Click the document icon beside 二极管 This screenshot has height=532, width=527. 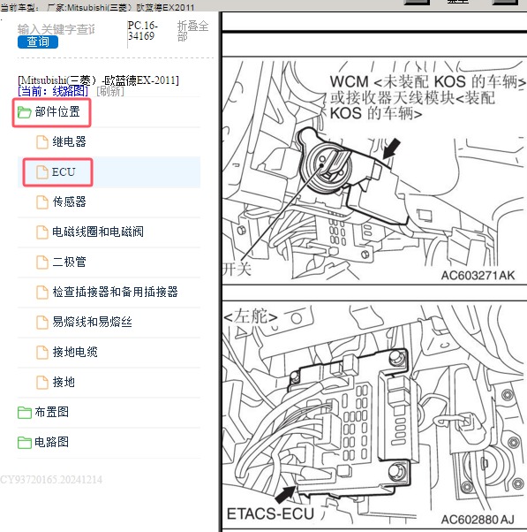(42, 262)
